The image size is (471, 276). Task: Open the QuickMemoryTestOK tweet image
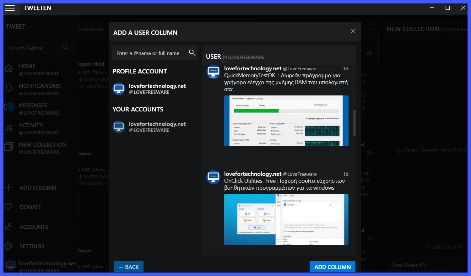pyautogui.click(x=286, y=121)
